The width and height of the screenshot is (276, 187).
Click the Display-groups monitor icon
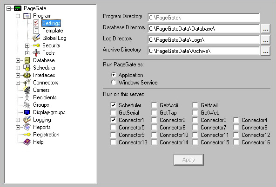27,112
